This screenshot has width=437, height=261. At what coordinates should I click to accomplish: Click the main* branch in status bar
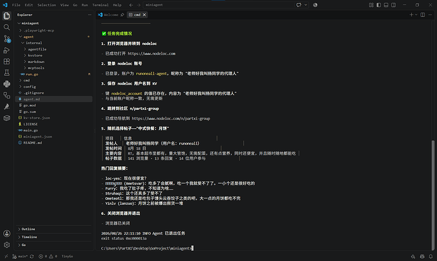tap(20, 257)
